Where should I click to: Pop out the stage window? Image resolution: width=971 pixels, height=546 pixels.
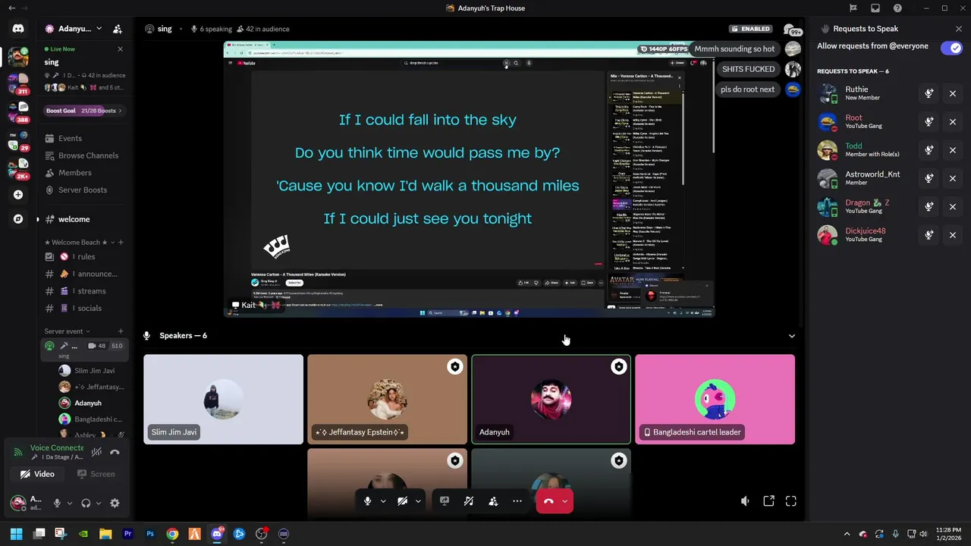(768, 501)
